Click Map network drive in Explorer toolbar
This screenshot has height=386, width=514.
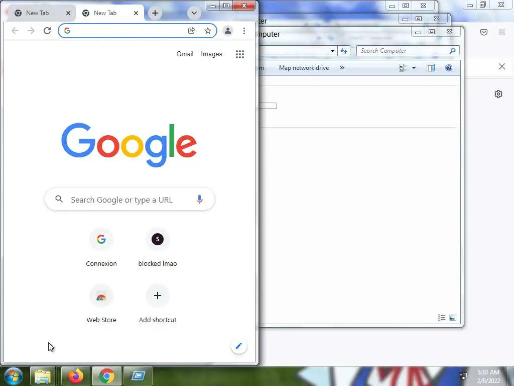point(304,68)
